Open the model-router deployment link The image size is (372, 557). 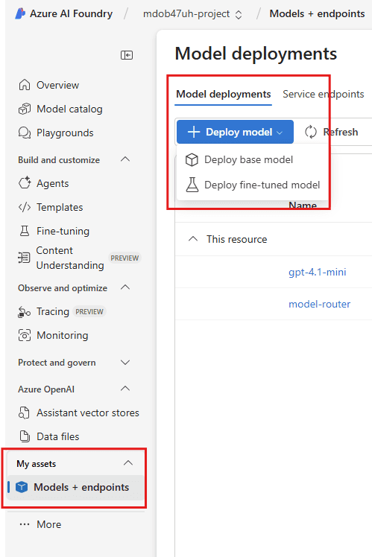(319, 304)
